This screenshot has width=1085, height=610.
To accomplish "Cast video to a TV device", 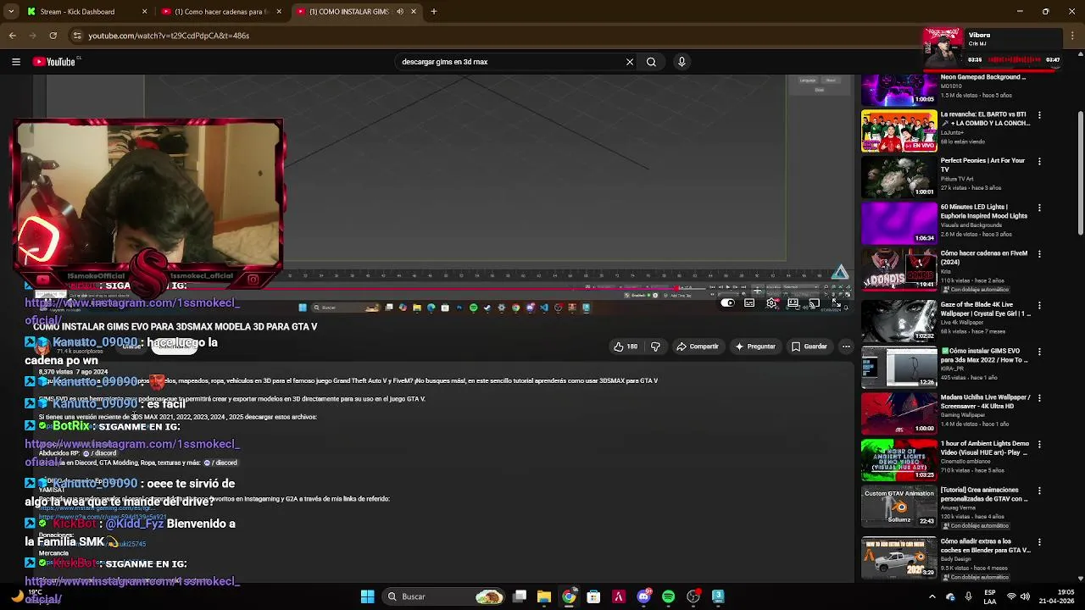I will 815,303.
